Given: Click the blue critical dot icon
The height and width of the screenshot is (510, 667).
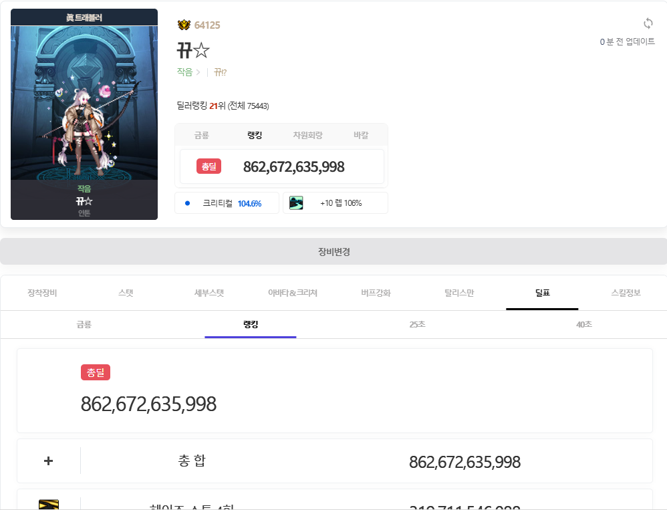Looking at the screenshot, I should (x=187, y=203).
